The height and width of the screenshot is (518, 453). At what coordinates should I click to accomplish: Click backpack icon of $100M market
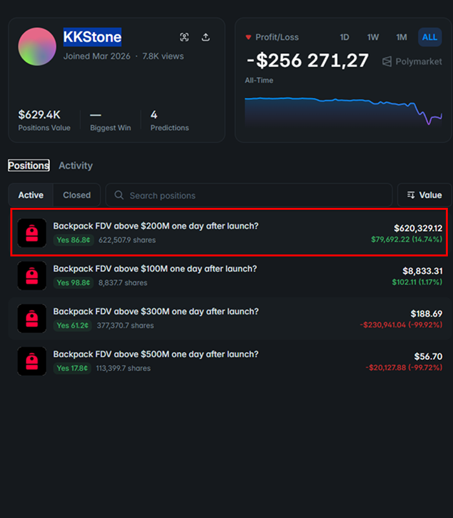(x=32, y=276)
